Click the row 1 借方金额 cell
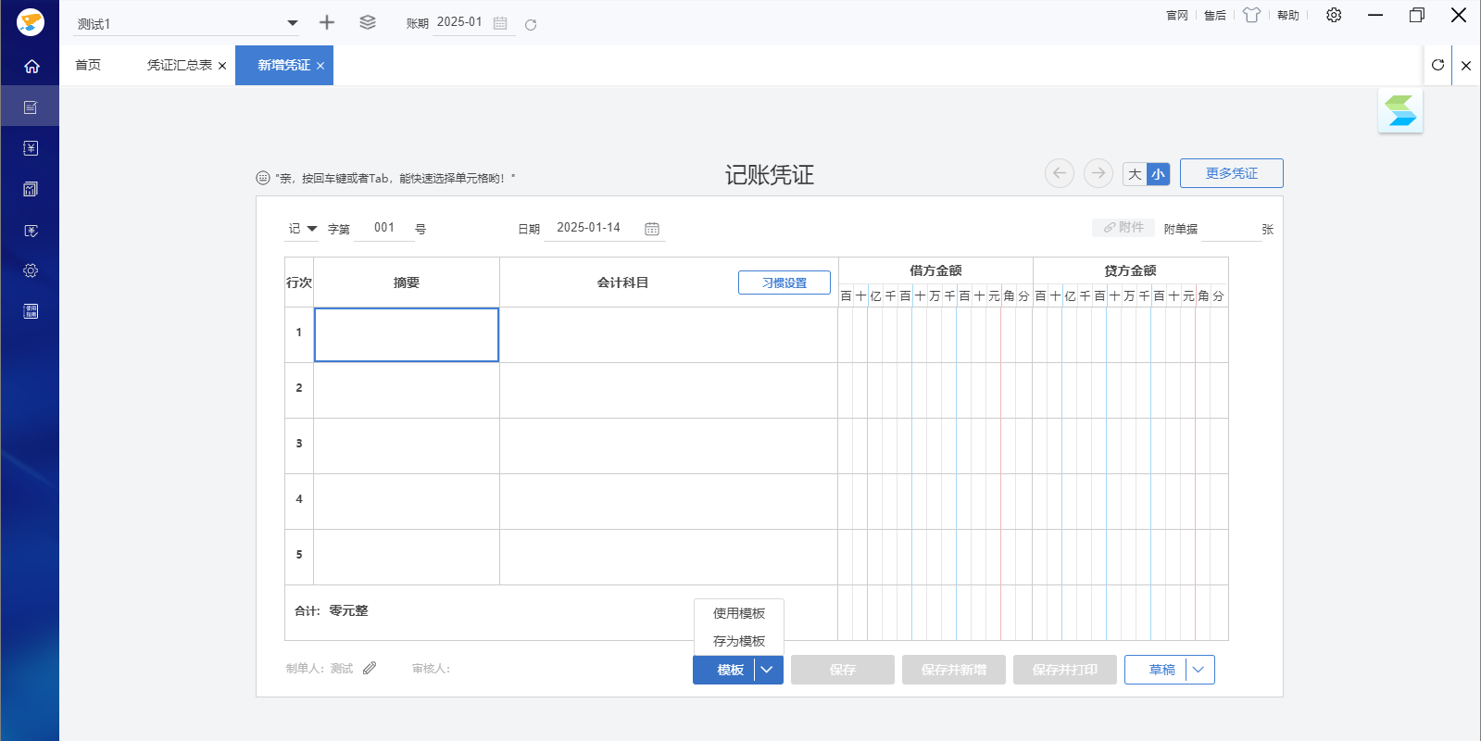This screenshot has height=741, width=1481. pyautogui.click(x=935, y=334)
